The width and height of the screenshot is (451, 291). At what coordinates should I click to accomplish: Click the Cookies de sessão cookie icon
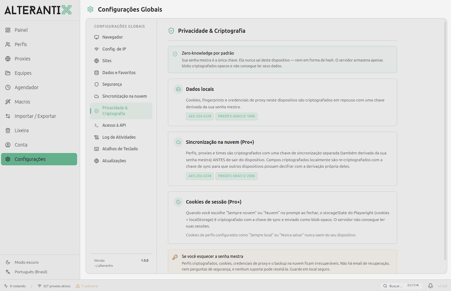click(x=178, y=202)
